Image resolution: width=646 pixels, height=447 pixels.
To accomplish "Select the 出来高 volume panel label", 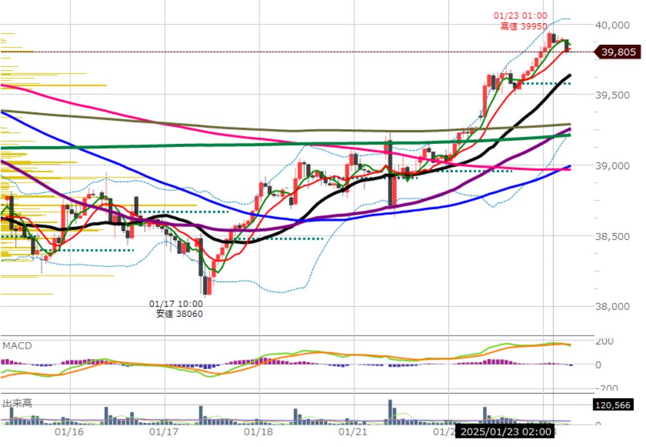I will [x=17, y=403].
